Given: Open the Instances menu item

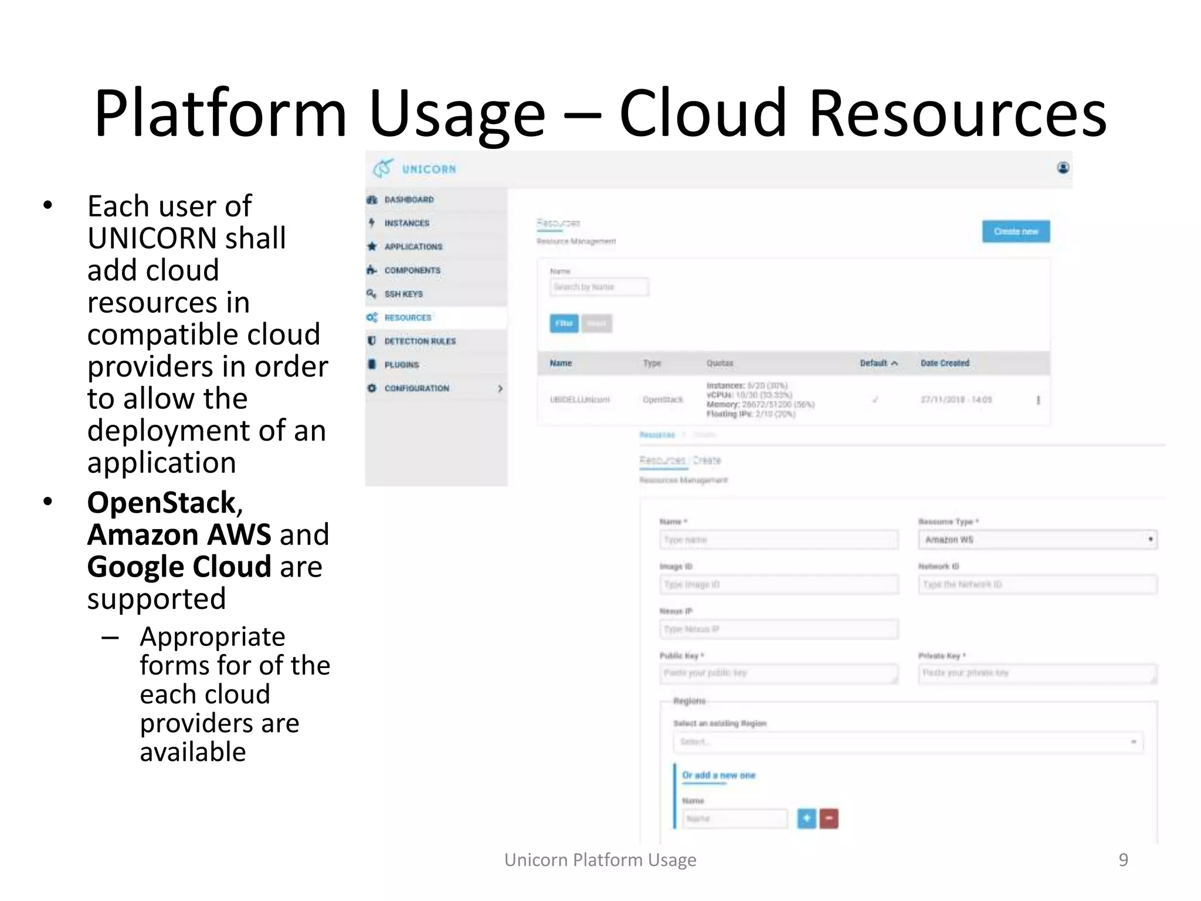Looking at the screenshot, I should [x=436, y=223].
